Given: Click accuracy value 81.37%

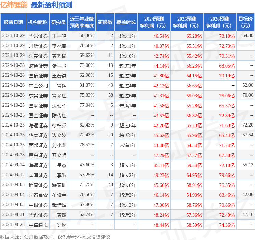Looking at the screenshot, I should [87, 85].
